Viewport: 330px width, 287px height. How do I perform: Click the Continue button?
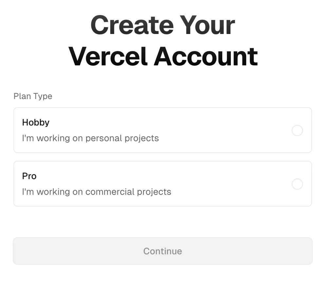click(x=163, y=251)
